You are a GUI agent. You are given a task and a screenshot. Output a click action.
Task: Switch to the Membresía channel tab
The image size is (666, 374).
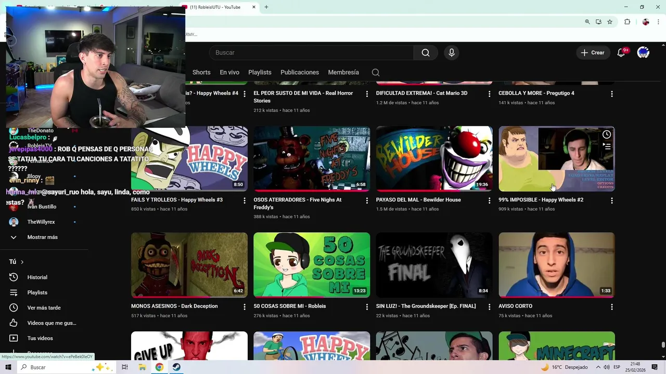(343, 72)
